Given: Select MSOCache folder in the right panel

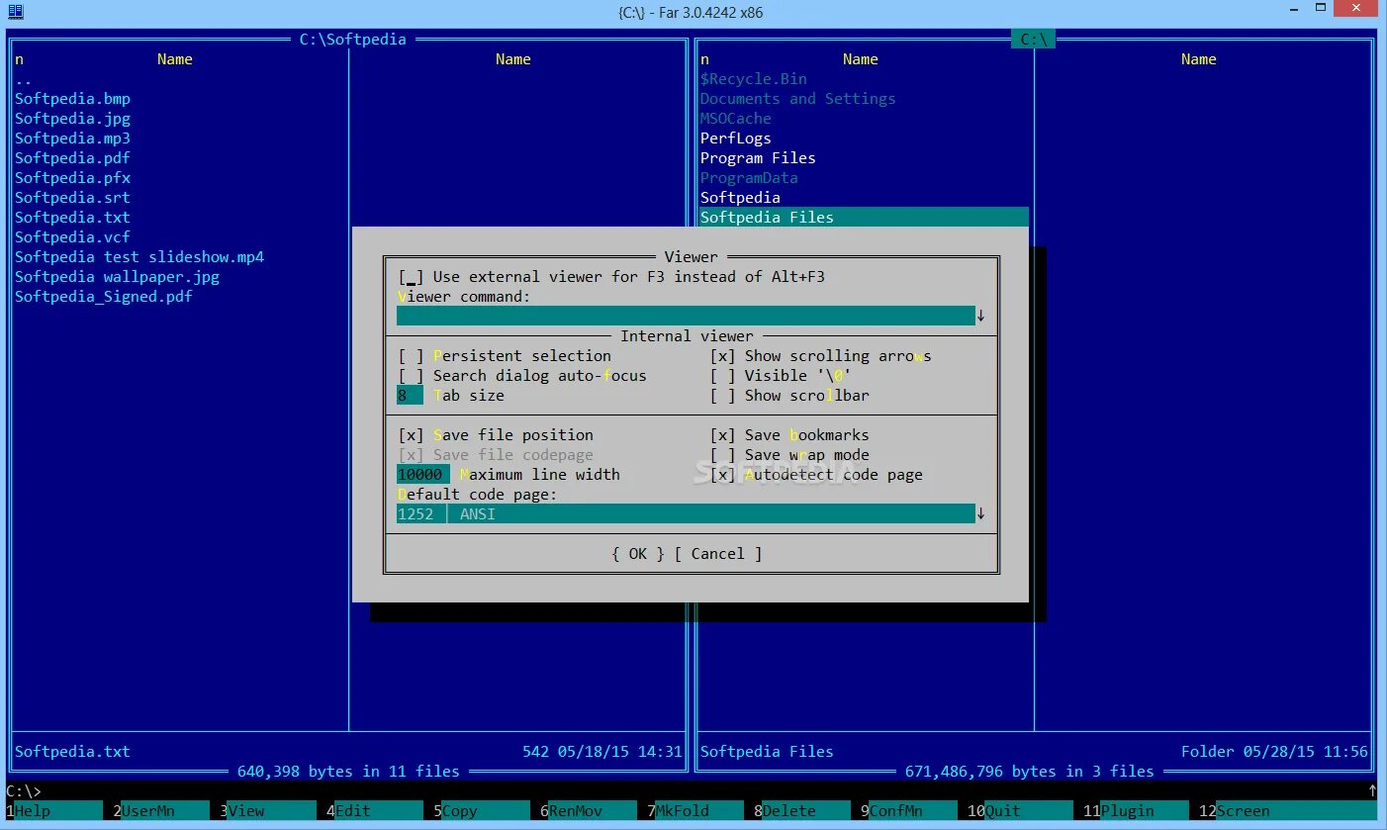Looking at the screenshot, I should (735, 119).
